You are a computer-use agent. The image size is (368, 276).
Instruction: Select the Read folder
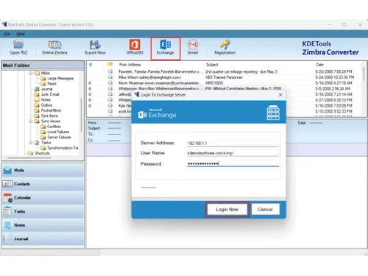pos(52,84)
